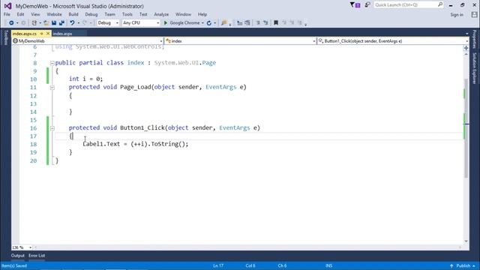Open the Team menu

click(110, 14)
